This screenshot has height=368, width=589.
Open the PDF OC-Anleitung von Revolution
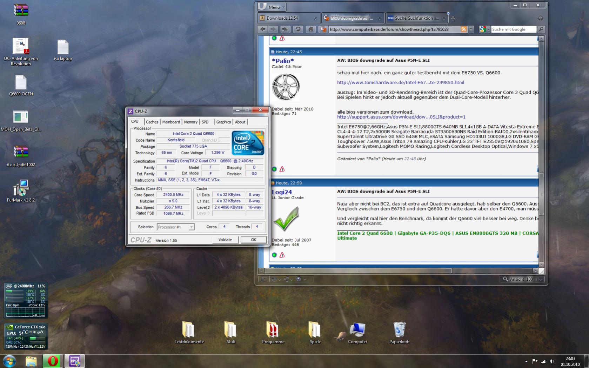tap(21, 52)
